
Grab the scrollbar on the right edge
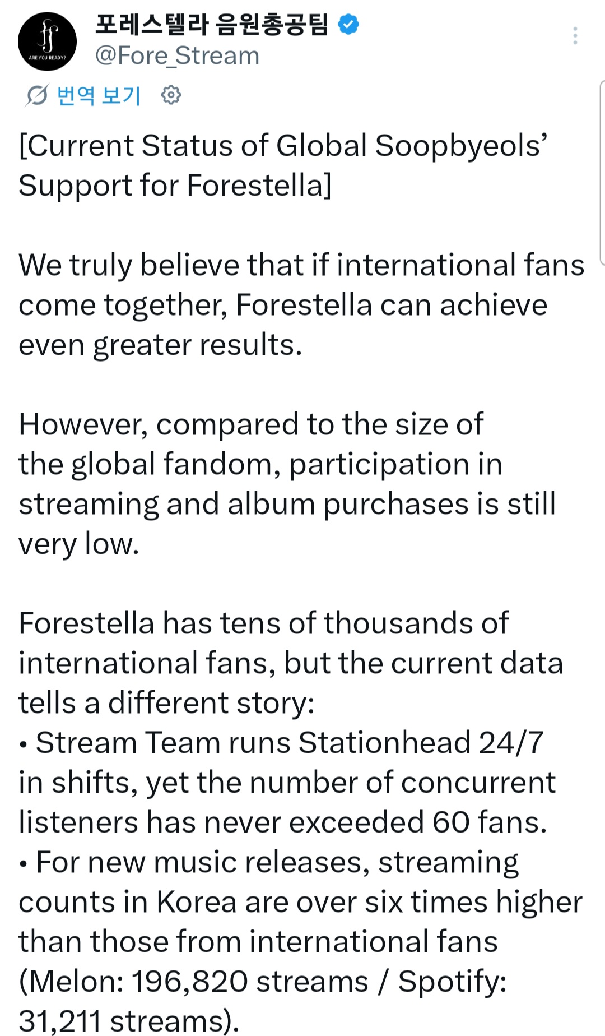602,173
